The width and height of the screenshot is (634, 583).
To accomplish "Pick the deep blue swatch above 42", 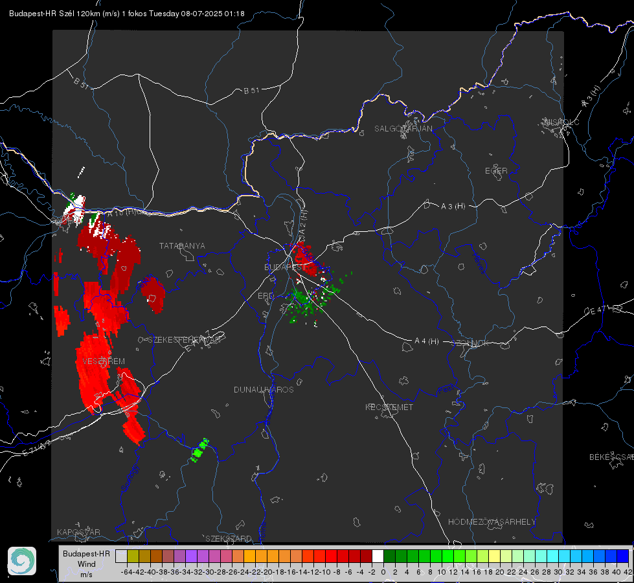I will point(622,556).
